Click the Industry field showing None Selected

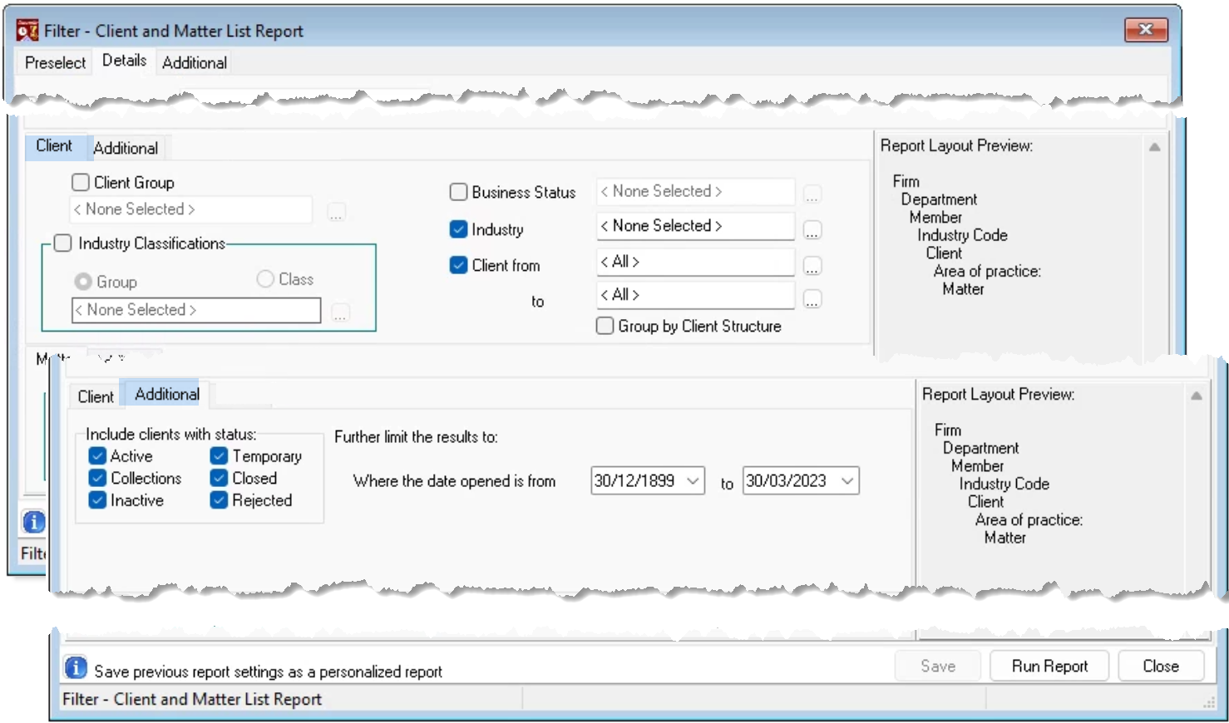pos(695,226)
